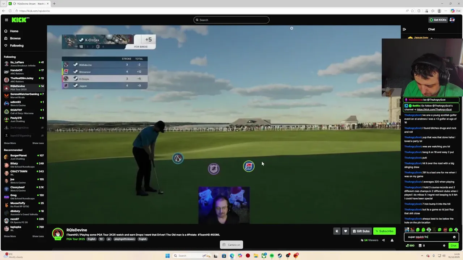
Task: Open Its_LaFlare channel in sidebar
Action: [x=24, y=64]
